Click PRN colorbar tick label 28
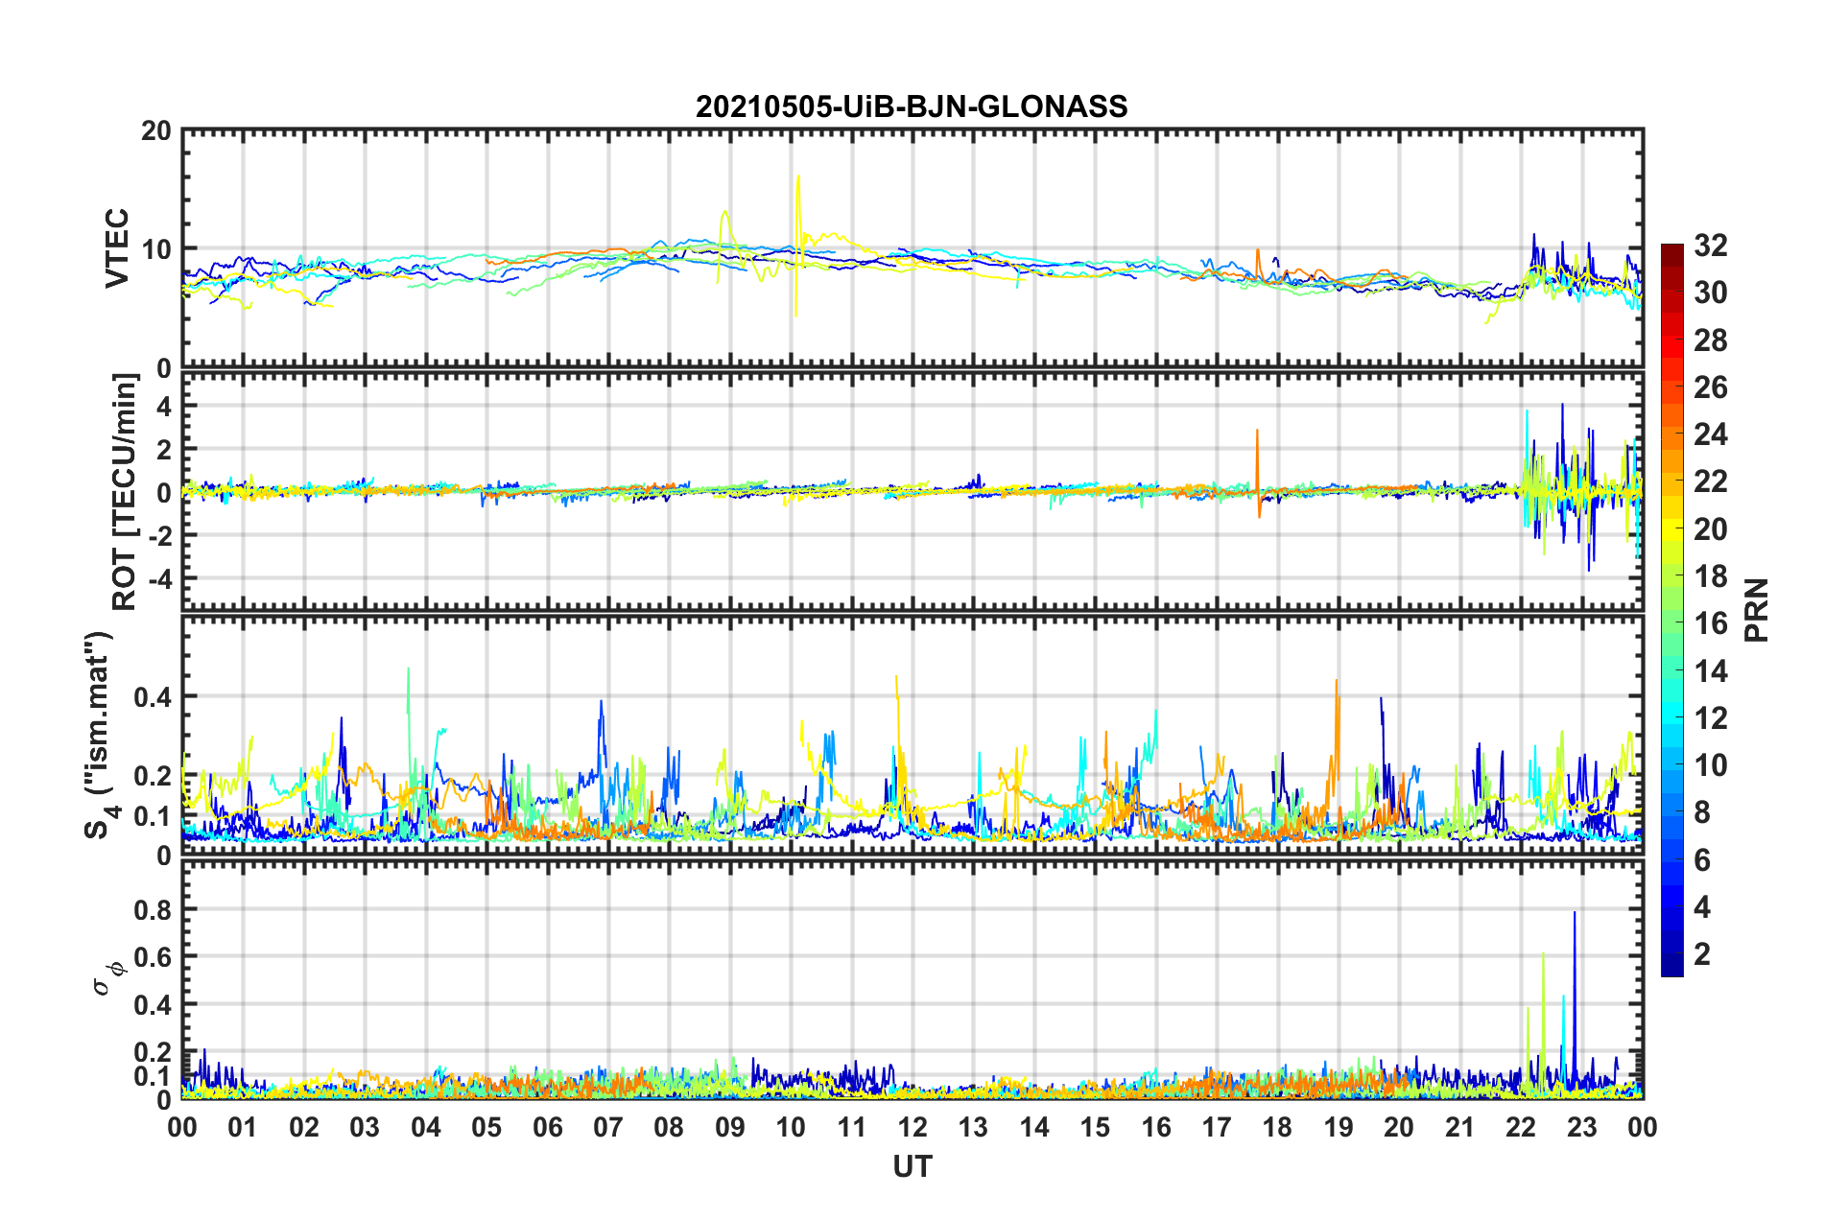 coord(1711,340)
